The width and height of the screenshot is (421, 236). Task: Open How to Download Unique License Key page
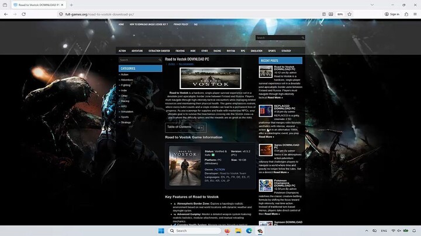pos(149,24)
